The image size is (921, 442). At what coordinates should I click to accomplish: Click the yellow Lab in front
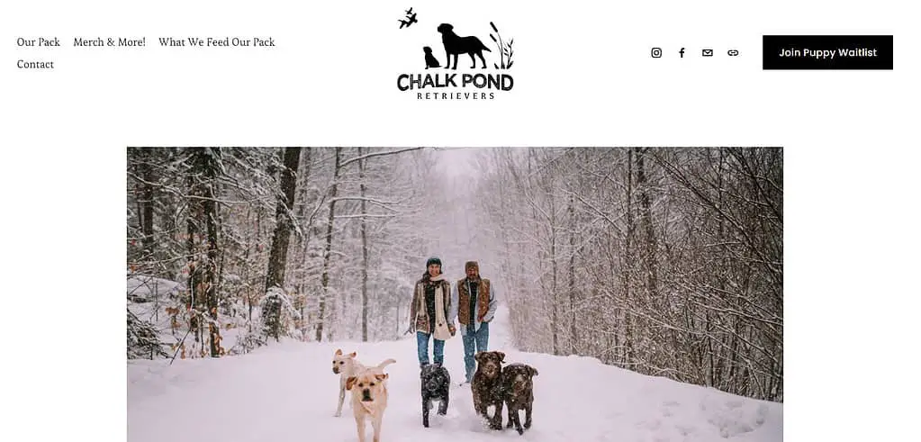[x=368, y=405]
